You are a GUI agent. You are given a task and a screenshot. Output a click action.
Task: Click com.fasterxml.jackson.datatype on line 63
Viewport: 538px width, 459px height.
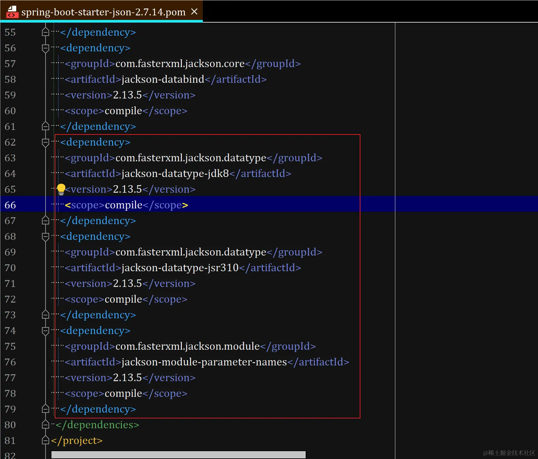[191, 158]
